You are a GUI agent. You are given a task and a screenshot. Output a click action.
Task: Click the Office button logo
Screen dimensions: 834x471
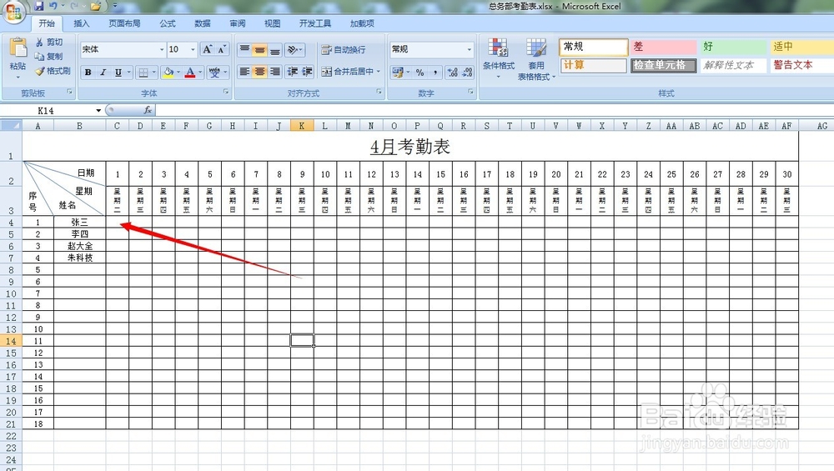[13, 12]
